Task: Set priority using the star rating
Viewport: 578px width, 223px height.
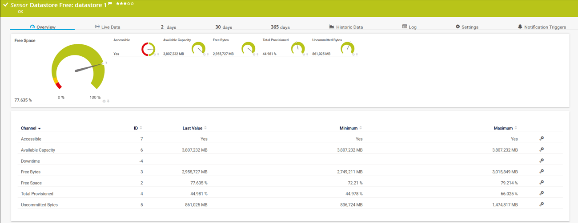Action: click(x=125, y=4)
